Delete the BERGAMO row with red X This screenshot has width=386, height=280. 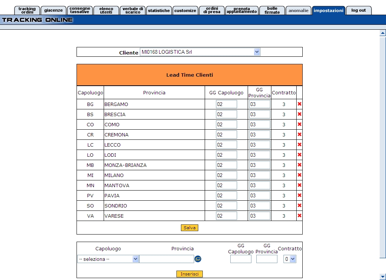tap(299, 104)
